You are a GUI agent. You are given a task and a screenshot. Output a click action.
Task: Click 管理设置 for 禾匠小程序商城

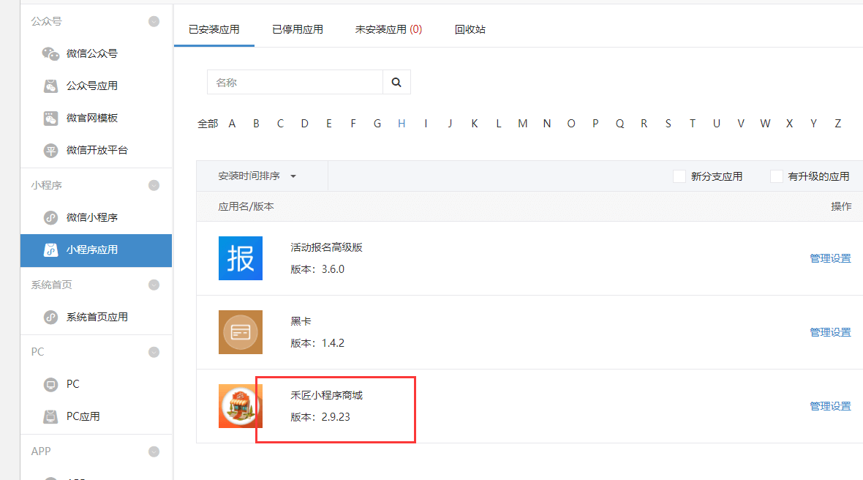830,405
